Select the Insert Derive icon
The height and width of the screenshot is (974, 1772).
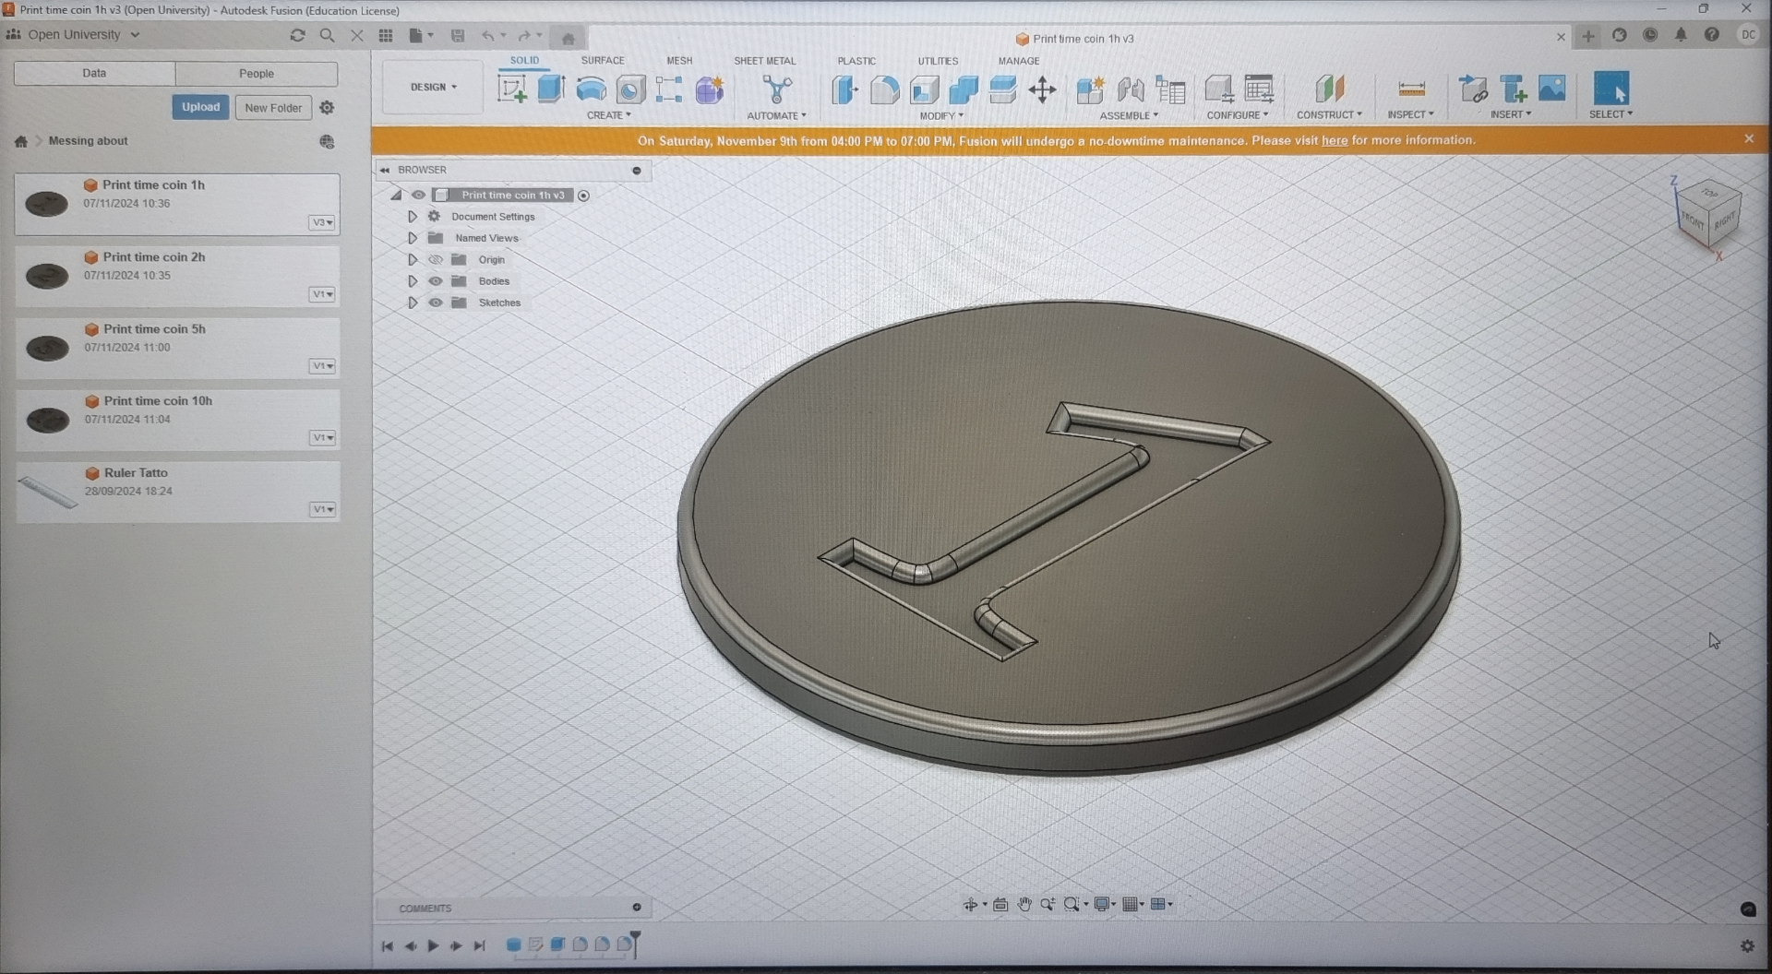(1473, 89)
